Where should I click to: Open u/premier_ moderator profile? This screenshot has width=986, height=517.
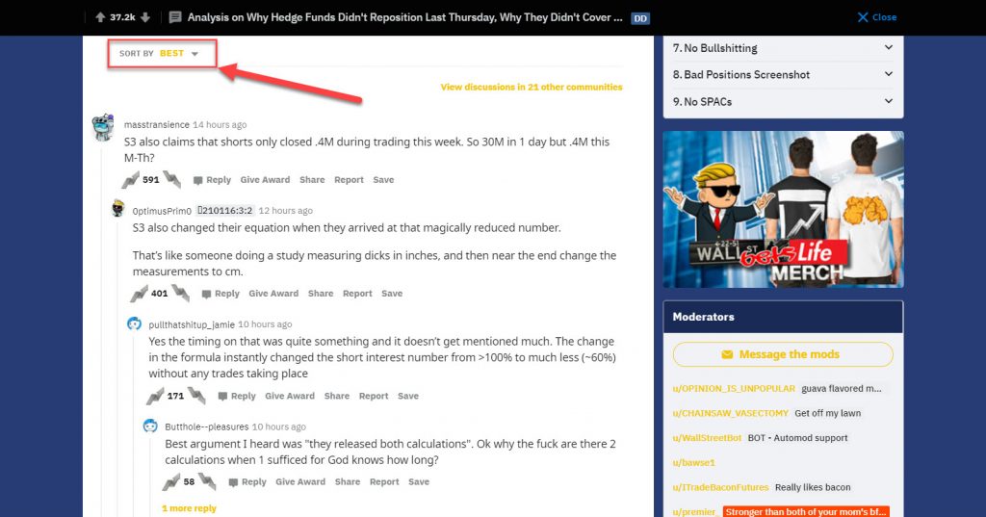coord(695,512)
